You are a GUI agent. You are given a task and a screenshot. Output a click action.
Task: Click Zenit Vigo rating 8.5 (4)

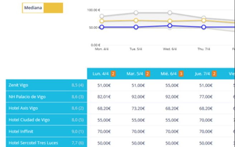point(77,85)
